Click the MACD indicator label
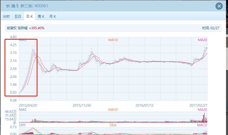Image resolution: width=228 pixels, height=135 pixels. point(202,125)
